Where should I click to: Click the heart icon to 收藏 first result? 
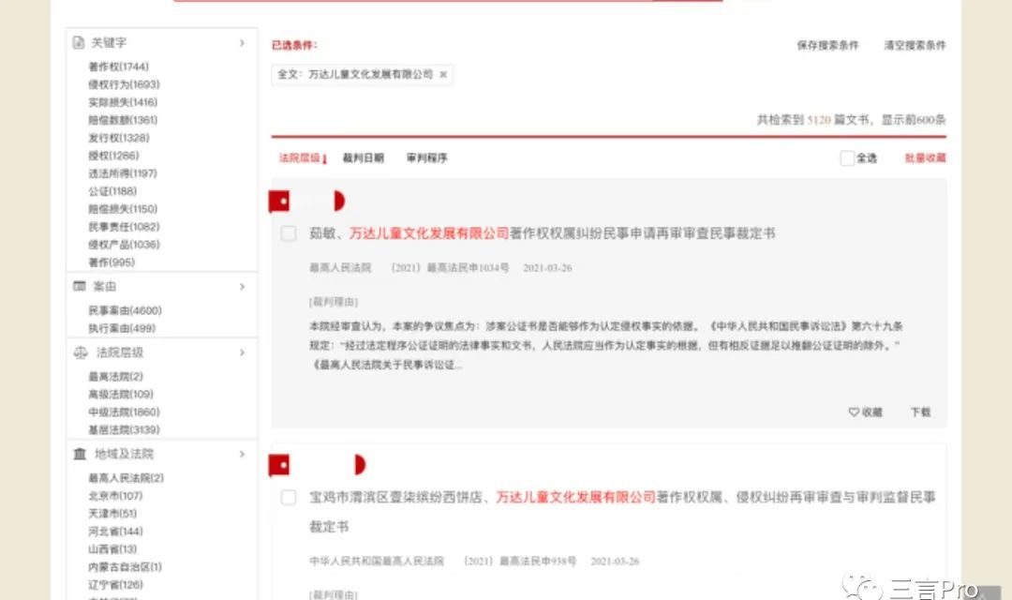tap(853, 412)
